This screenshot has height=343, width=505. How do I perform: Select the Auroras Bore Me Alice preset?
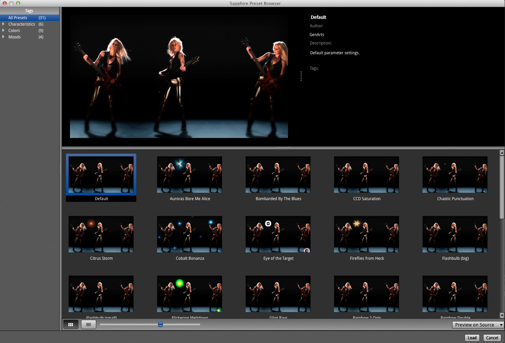pos(189,175)
